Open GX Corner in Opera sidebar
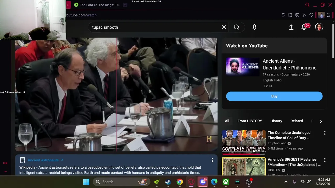The height and width of the screenshot is (188, 335). tap(5, 163)
